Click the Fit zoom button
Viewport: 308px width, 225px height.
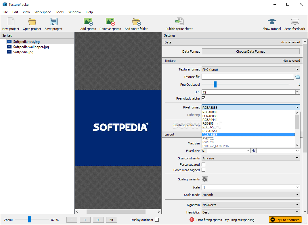click(111, 220)
